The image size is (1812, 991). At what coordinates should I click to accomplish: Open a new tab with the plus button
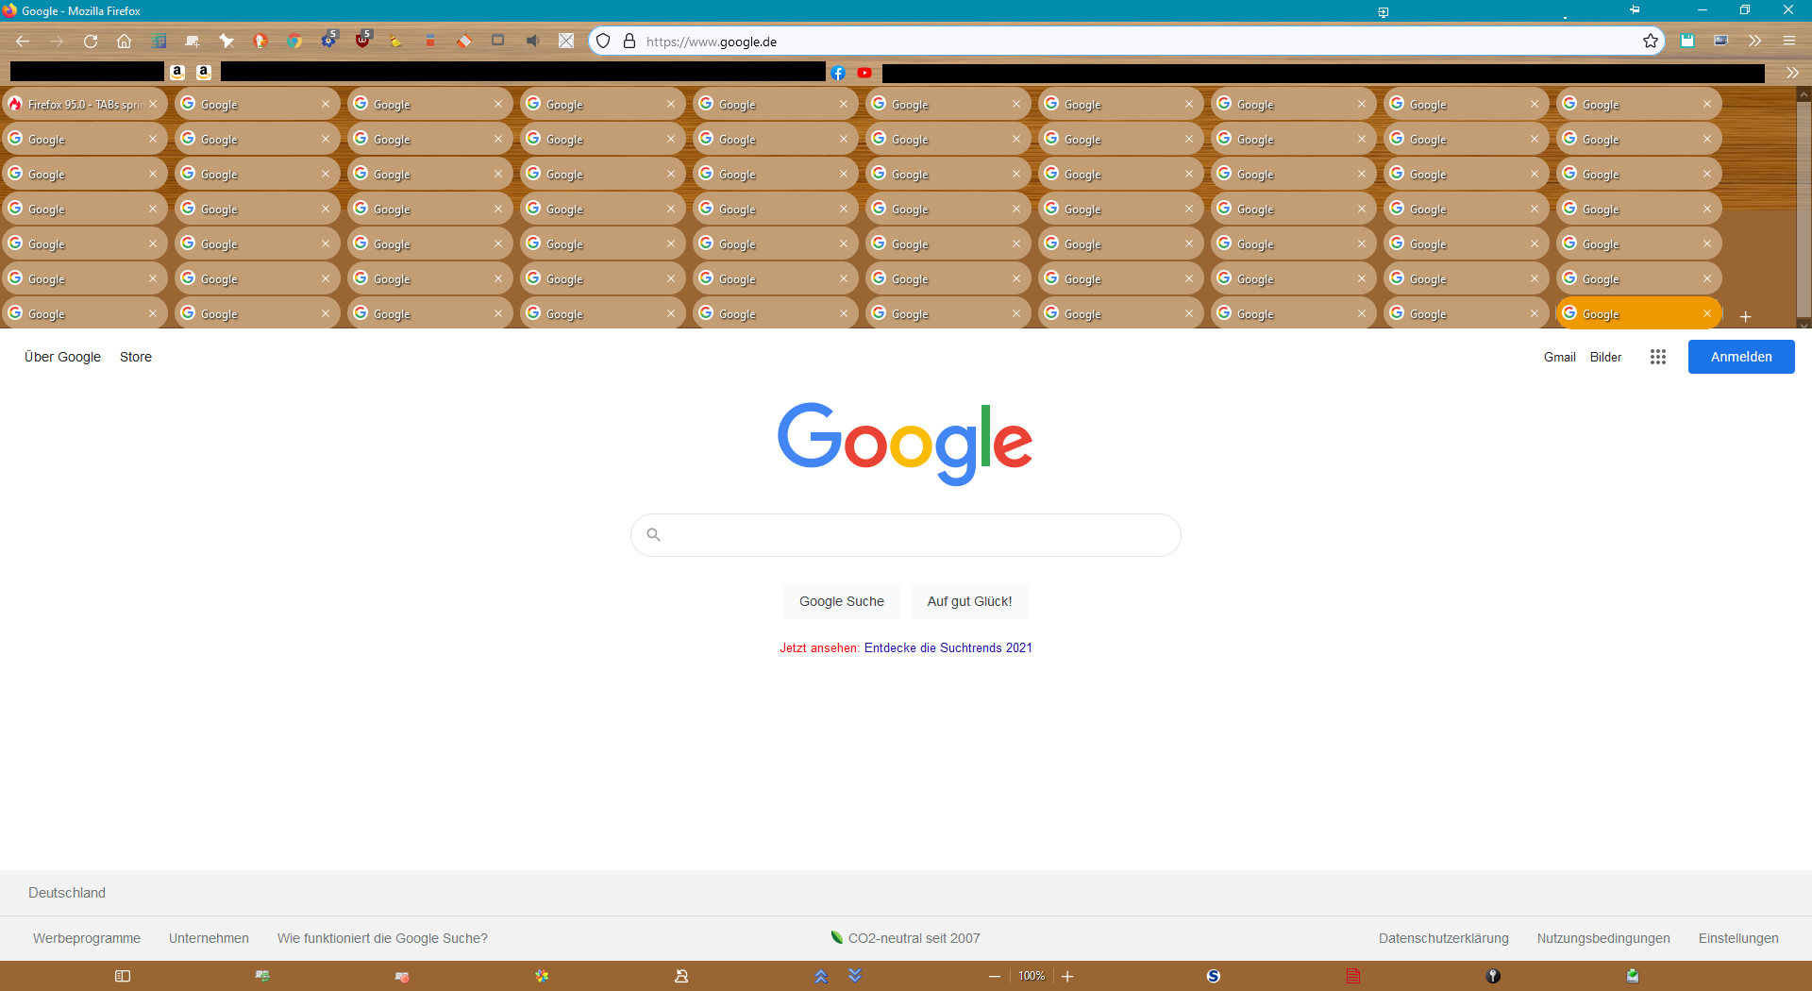click(x=1746, y=316)
